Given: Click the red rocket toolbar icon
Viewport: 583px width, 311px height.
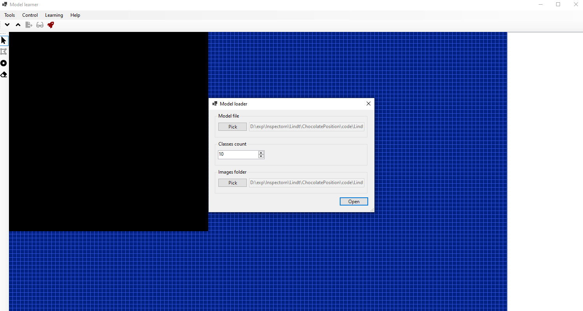Looking at the screenshot, I should [x=51, y=25].
